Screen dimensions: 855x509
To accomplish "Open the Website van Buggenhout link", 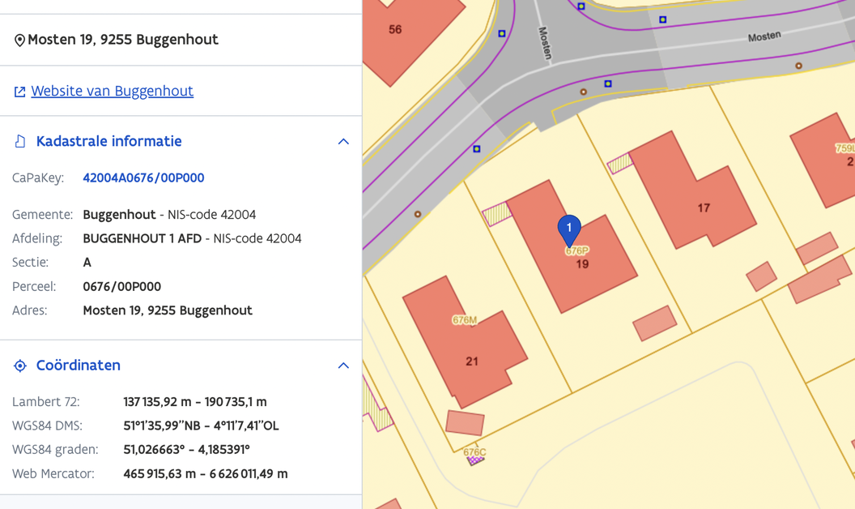I will [112, 91].
